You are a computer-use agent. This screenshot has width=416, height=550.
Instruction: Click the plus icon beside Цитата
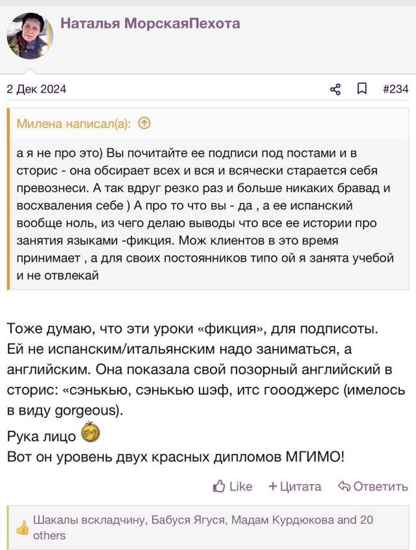pos(273,486)
